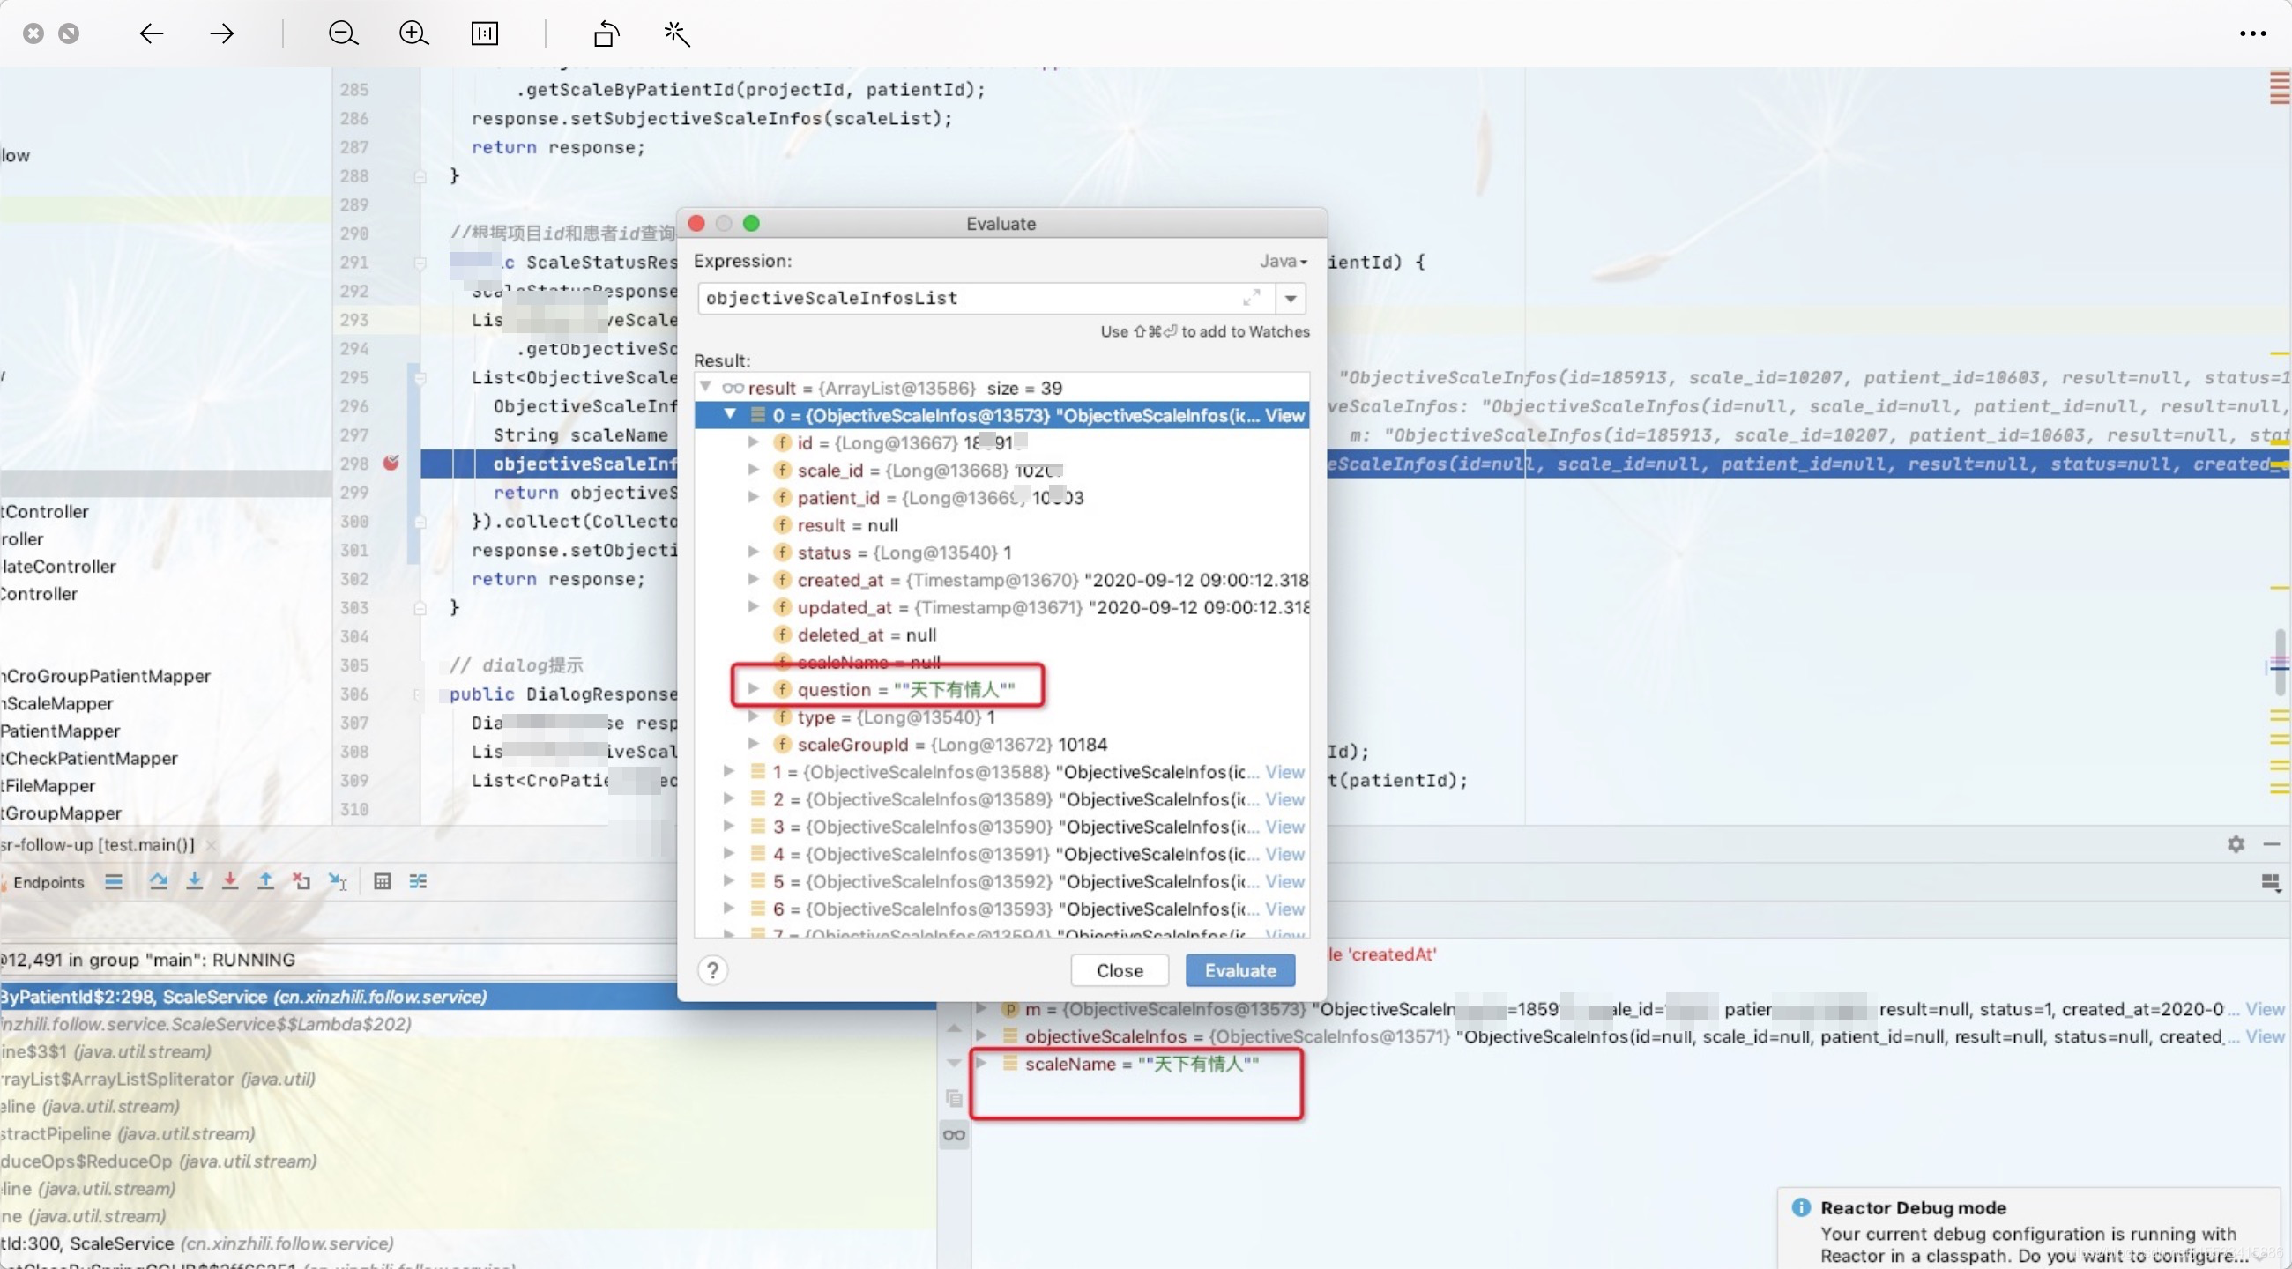Go forward with the right arrow icon

tap(221, 33)
